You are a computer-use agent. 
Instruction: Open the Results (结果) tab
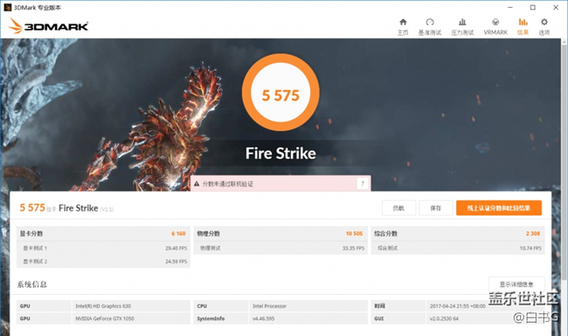click(523, 27)
